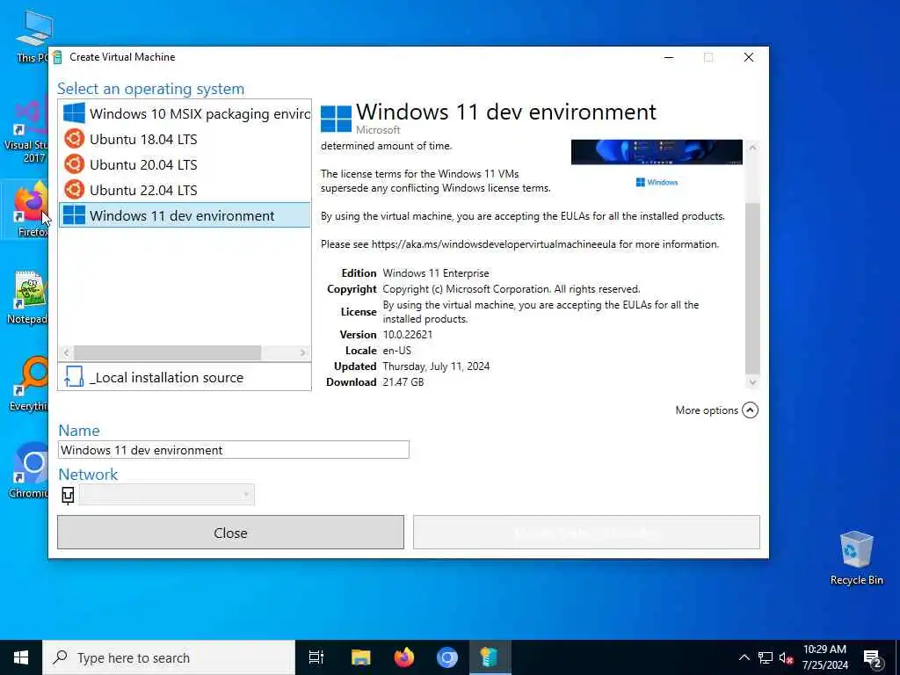This screenshot has height=675, width=900.
Task: Click down arrow of the description scrollbar
Action: (752, 381)
